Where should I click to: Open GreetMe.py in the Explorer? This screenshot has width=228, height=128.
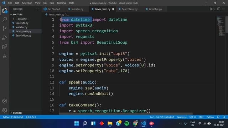22,23
